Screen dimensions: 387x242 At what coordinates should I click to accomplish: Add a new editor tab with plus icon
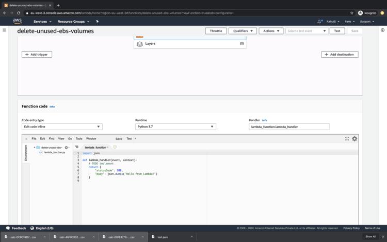pos(115,147)
